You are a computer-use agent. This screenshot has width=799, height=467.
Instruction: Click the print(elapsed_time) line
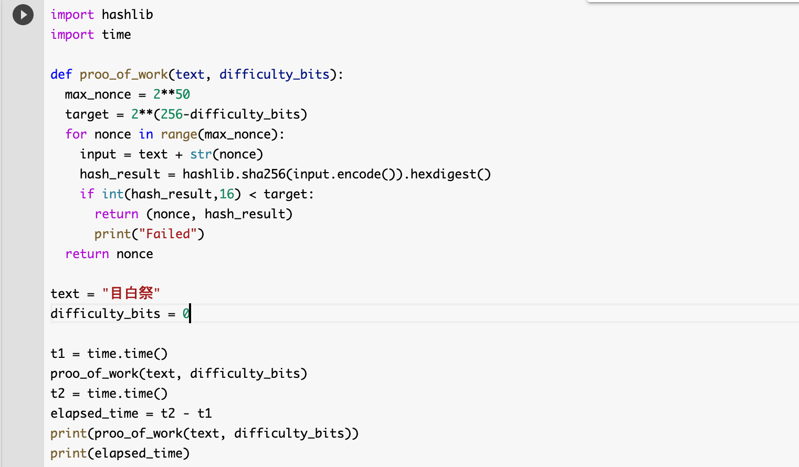(x=120, y=453)
